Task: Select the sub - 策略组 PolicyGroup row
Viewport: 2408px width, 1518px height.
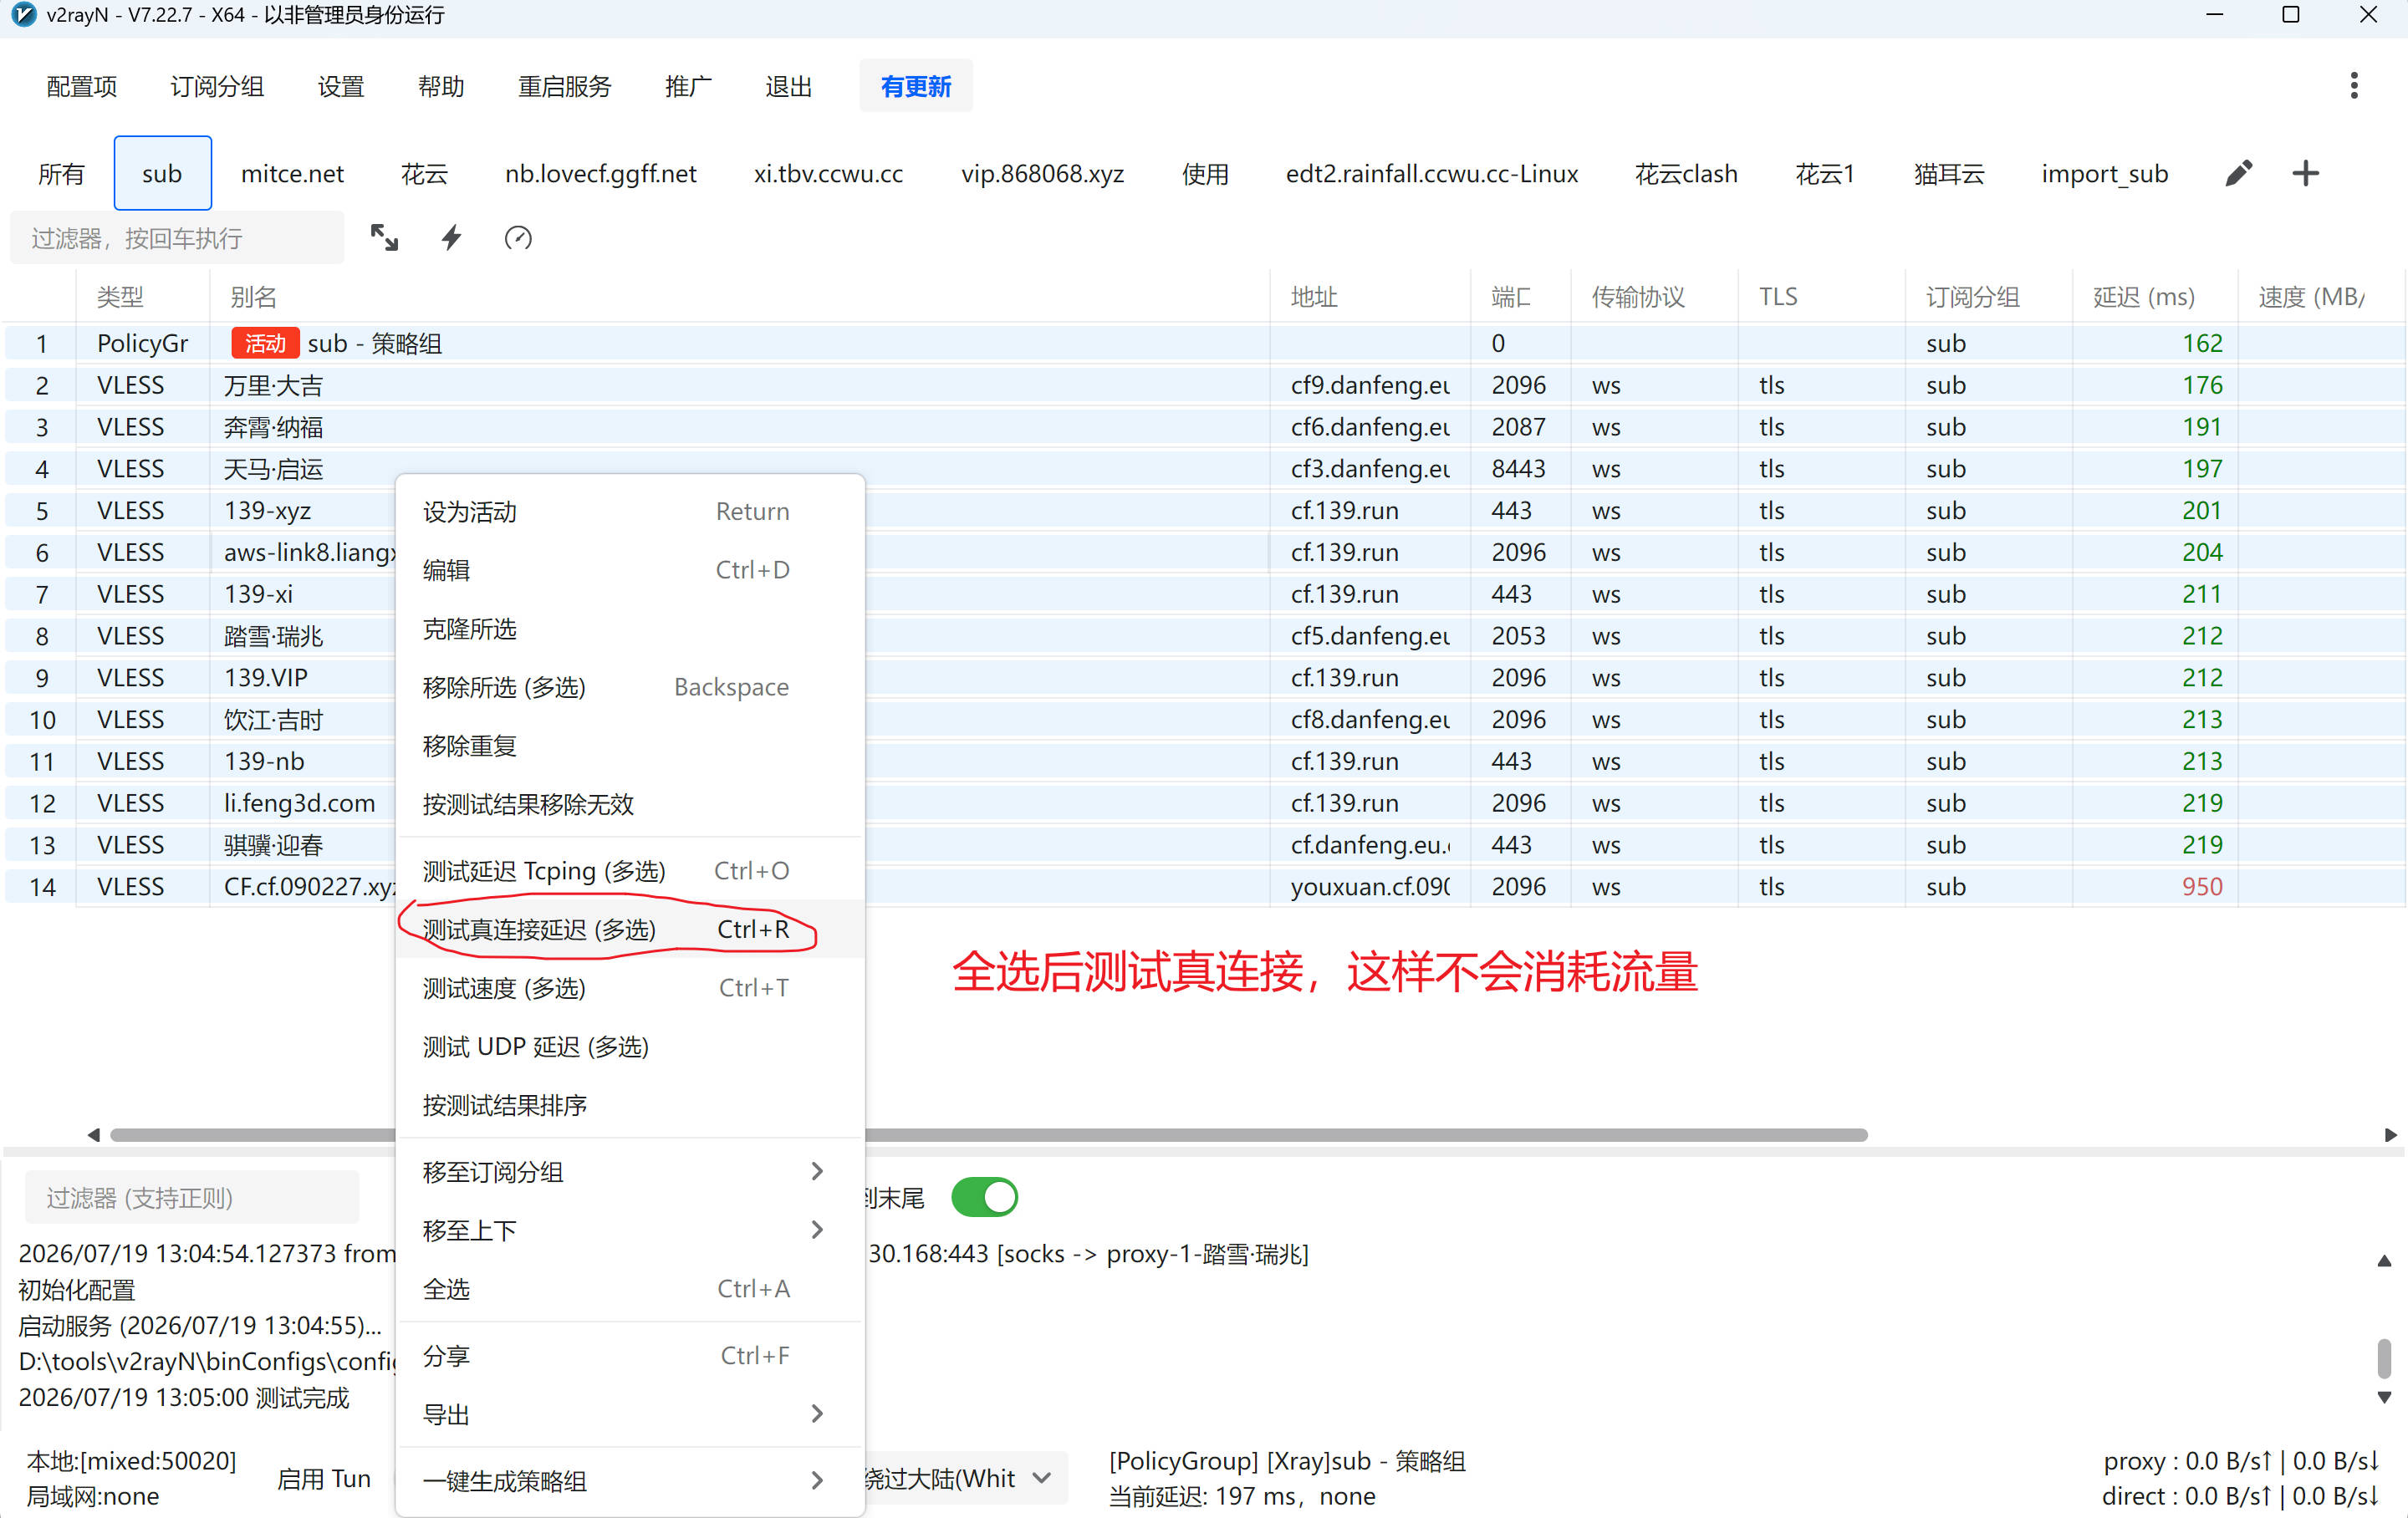Action: (x=1204, y=343)
